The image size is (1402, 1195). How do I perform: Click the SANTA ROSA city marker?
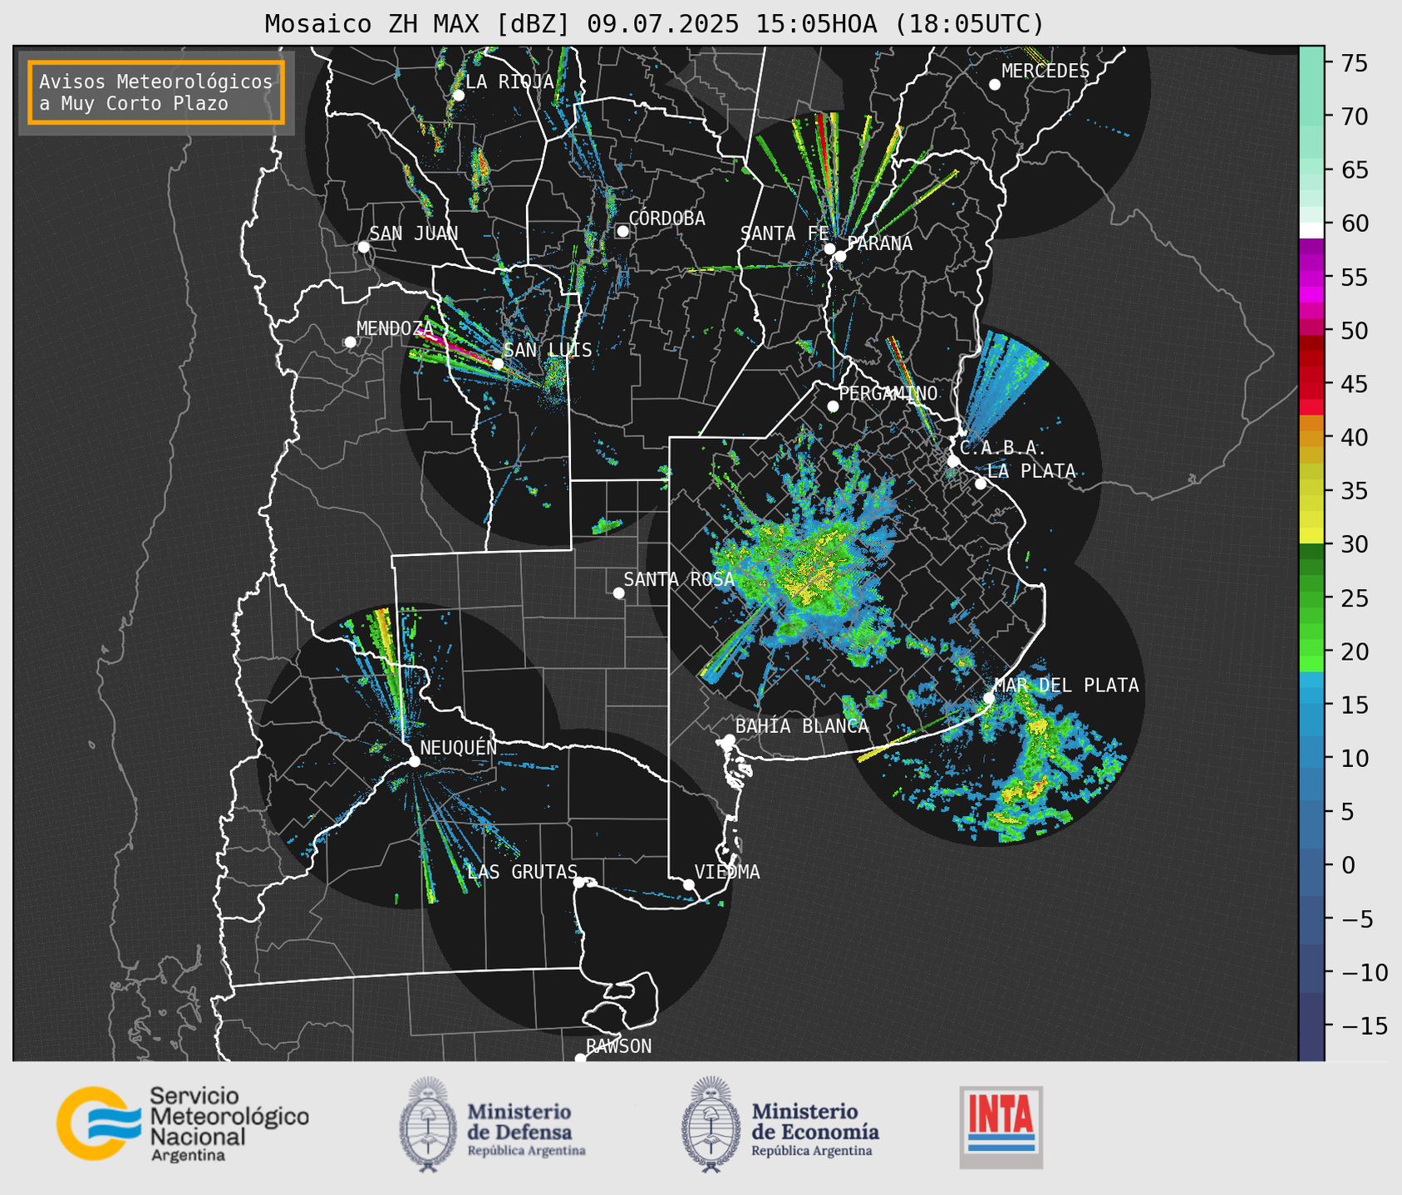click(618, 593)
